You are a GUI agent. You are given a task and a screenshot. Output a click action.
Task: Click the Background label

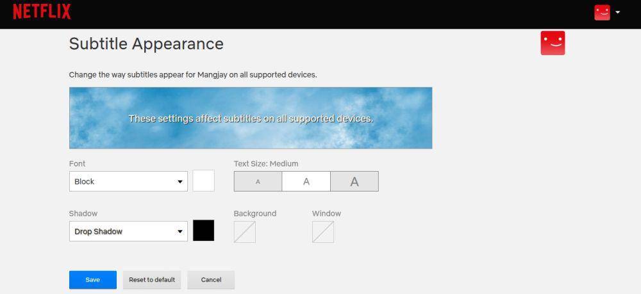point(255,213)
